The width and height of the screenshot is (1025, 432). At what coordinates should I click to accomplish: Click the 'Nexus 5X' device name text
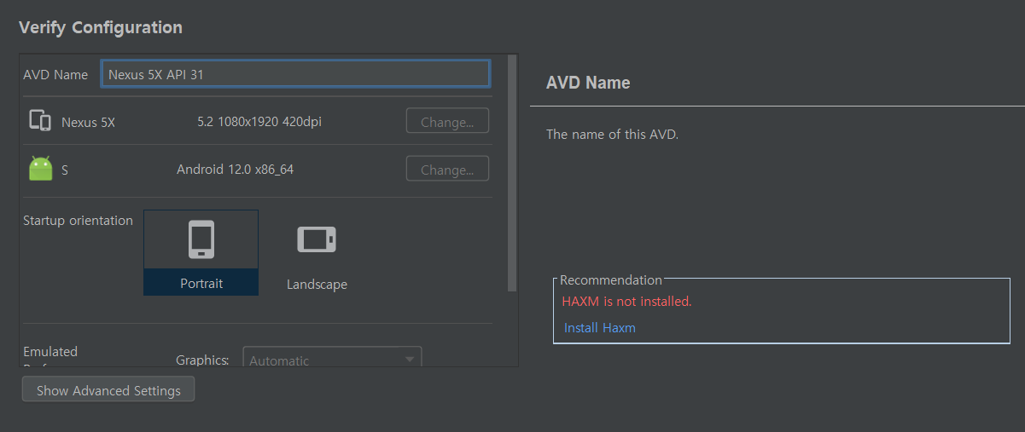pyautogui.click(x=88, y=122)
